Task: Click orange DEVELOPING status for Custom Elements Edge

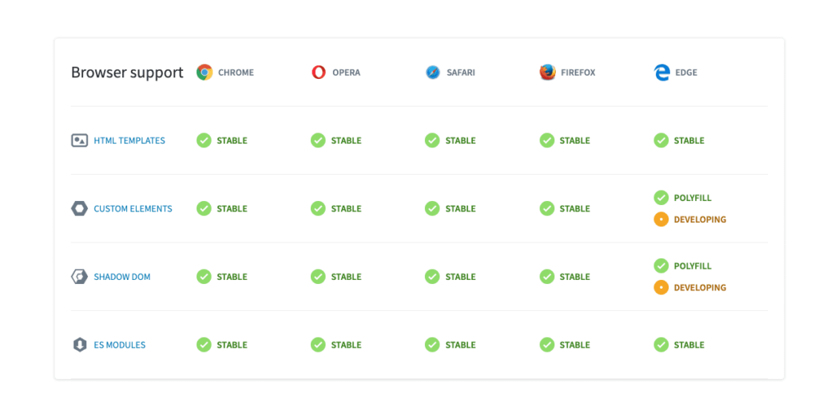Action: [689, 220]
